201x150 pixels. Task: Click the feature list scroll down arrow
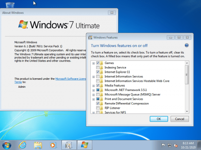coord(187,111)
